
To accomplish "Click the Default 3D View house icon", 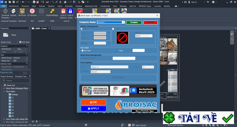I will [65, 2].
